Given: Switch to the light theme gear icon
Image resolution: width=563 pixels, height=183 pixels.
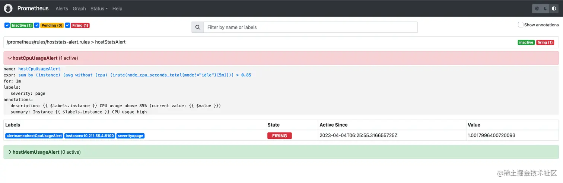Looking at the screenshot, I should [x=537, y=9].
